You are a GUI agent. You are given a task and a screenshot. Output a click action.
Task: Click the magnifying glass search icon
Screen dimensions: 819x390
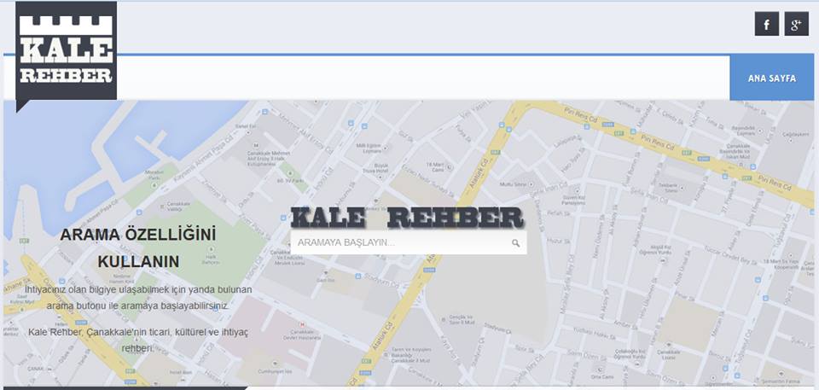tap(515, 243)
